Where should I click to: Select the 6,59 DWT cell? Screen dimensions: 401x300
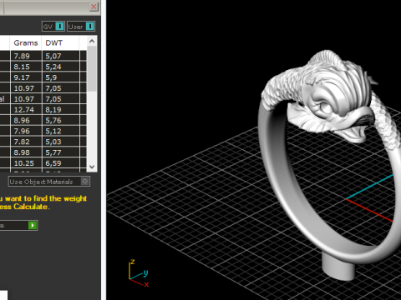(x=60, y=163)
